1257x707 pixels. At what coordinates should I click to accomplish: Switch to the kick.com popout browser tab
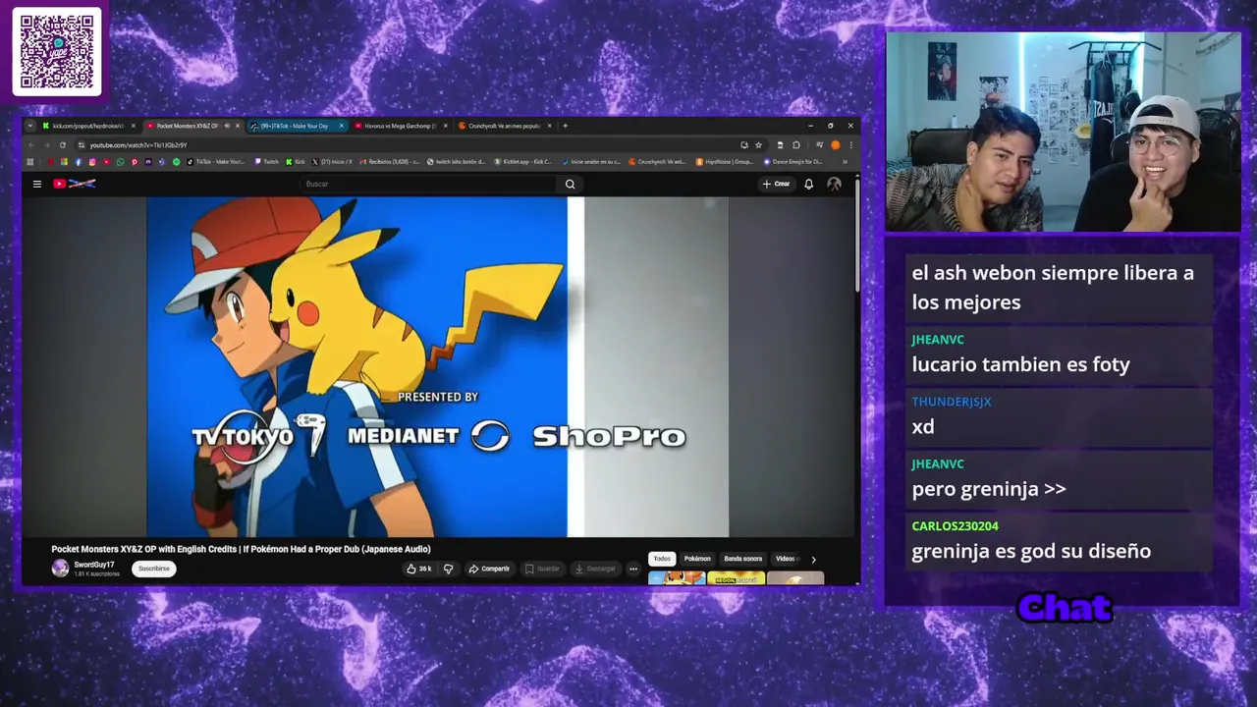pyautogui.click(x=88, y=126)
